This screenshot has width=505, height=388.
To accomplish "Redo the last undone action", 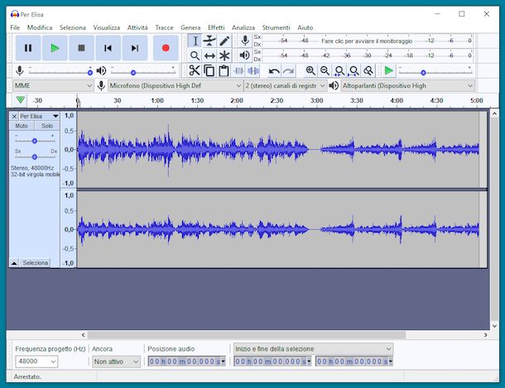I will click(x=289, y=71).
